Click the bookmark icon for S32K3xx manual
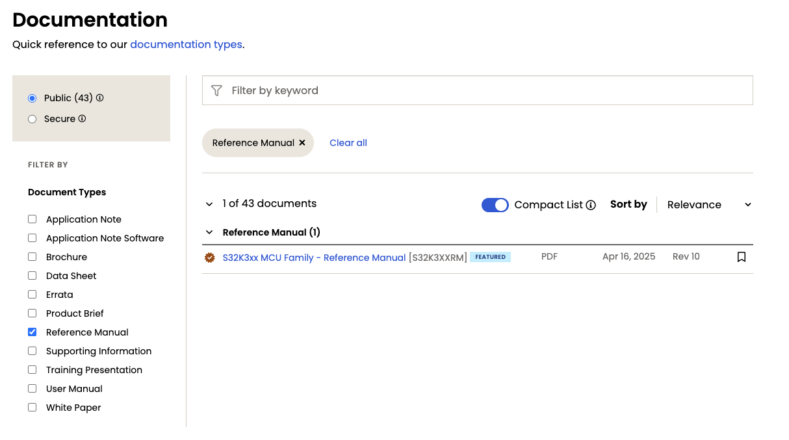 [742, 257]
